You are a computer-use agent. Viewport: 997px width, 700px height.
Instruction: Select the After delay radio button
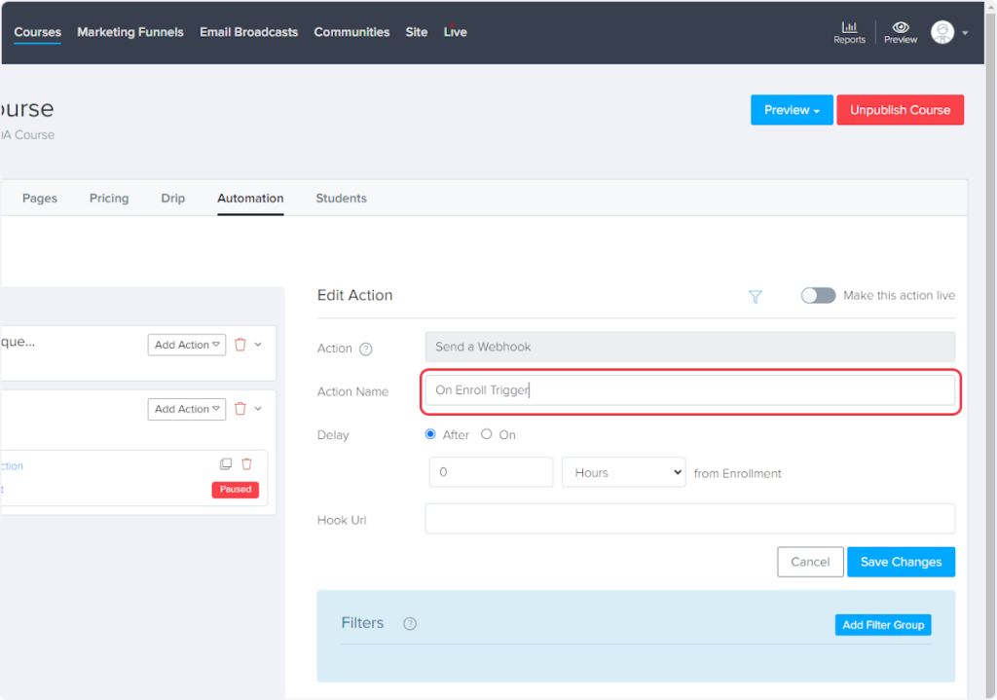pos(431,435)
